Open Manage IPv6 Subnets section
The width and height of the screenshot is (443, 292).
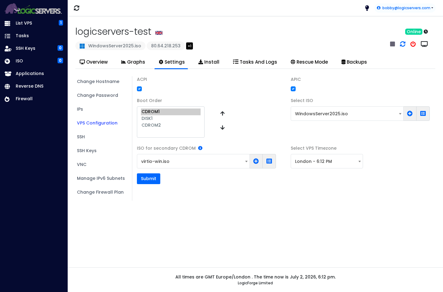pyautogui.click(x=101, y=178)
